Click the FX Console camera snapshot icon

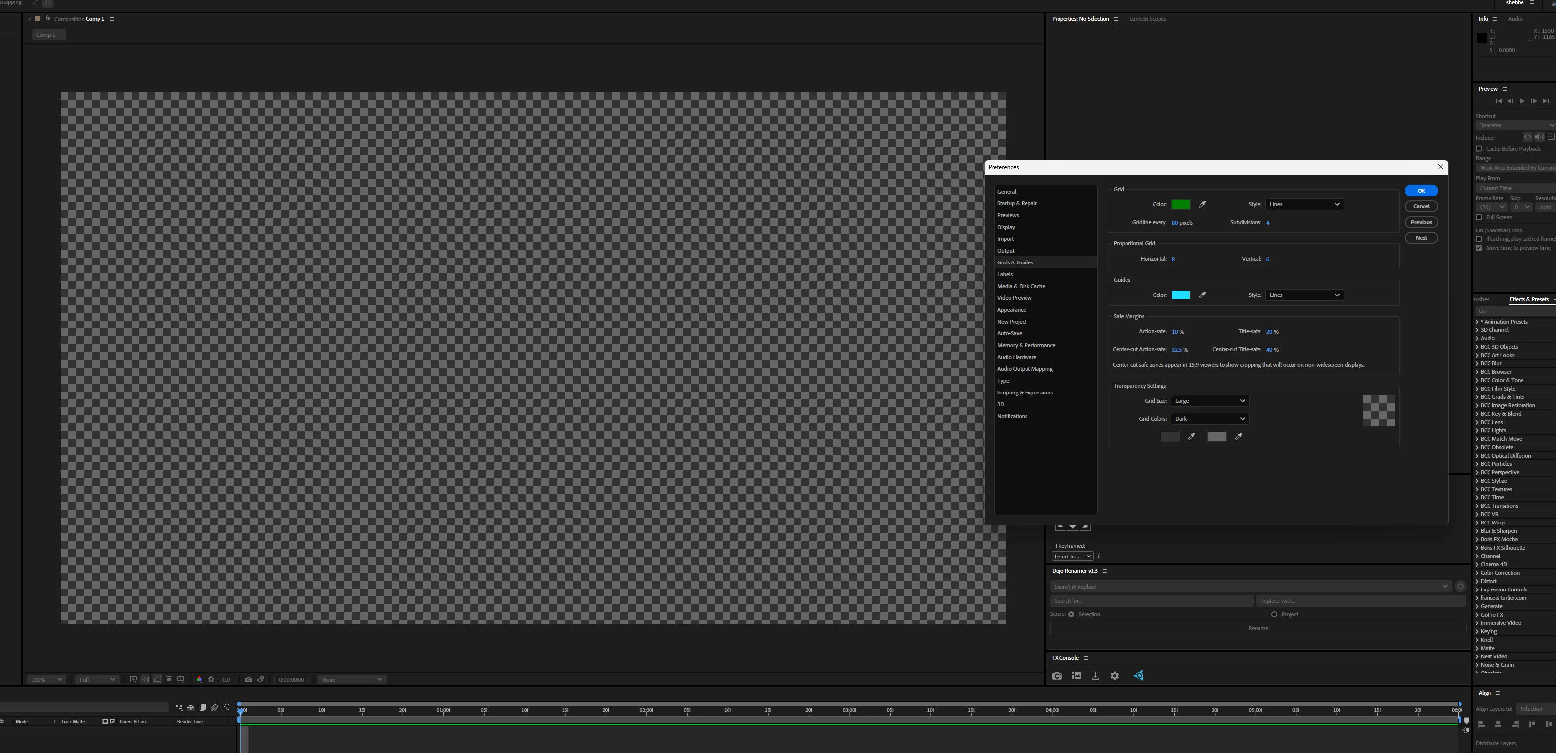[x=1057, y=676]
